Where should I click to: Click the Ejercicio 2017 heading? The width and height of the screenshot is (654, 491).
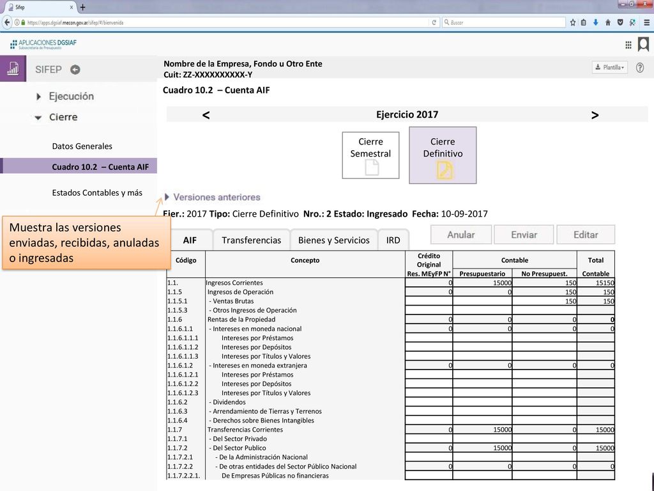(x=407, y=114)
